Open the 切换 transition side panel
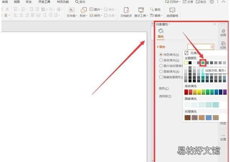 (223, 45)
